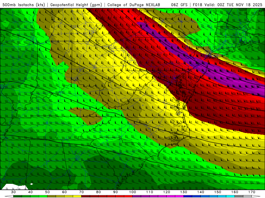Select the cyan swatch ending at 160
Viewport: 265px width, 198px height.
point(230,196)
